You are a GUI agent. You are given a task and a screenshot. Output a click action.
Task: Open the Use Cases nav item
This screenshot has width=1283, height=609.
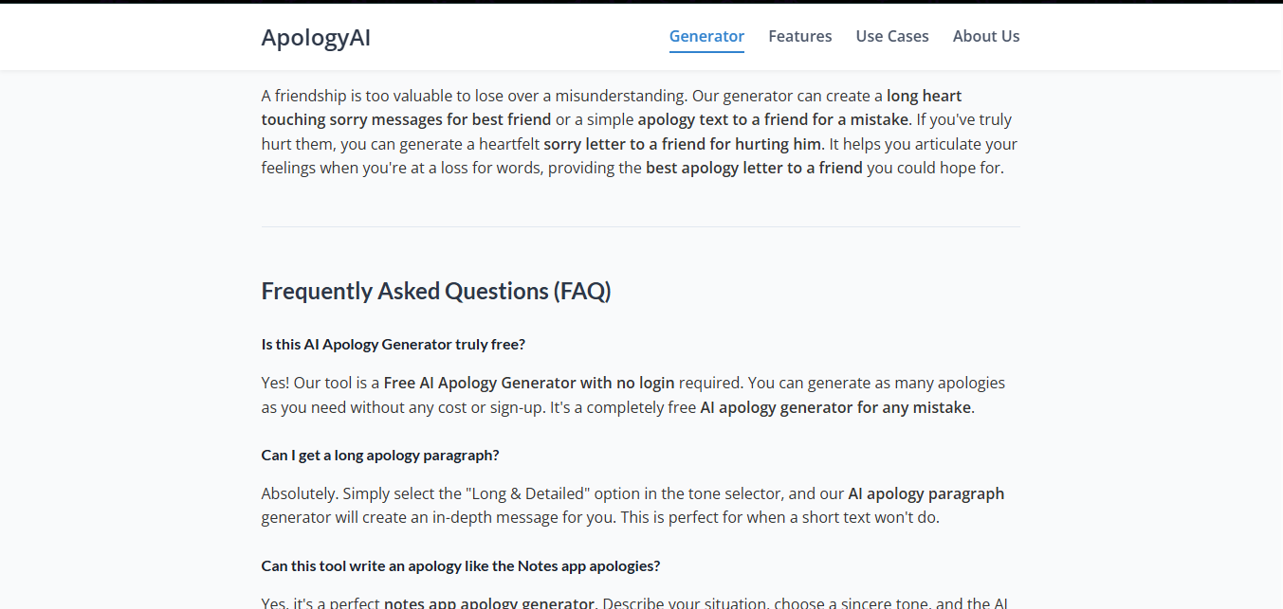tap(892, 36)
